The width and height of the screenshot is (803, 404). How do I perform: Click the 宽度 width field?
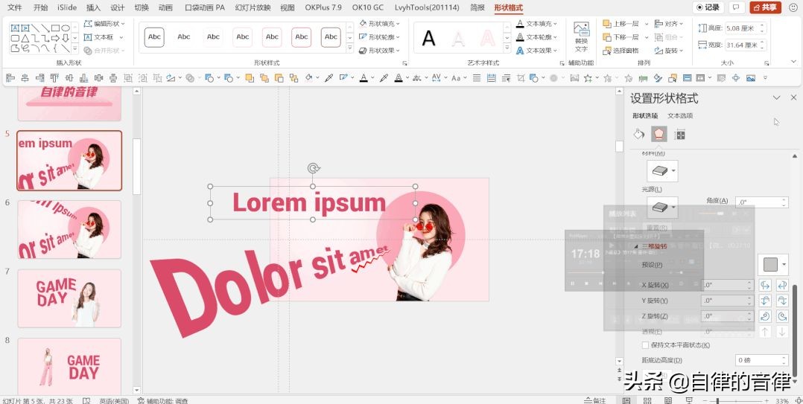click(746, 45)
